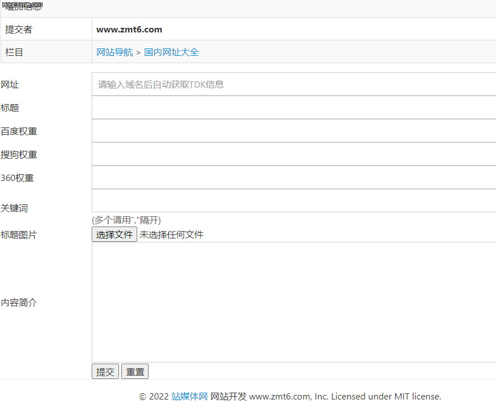Screen dimensions: 496x416
Task: Click the 未选择任何文件 file status text
Action: pyautogui.click(x=171, y=234)
